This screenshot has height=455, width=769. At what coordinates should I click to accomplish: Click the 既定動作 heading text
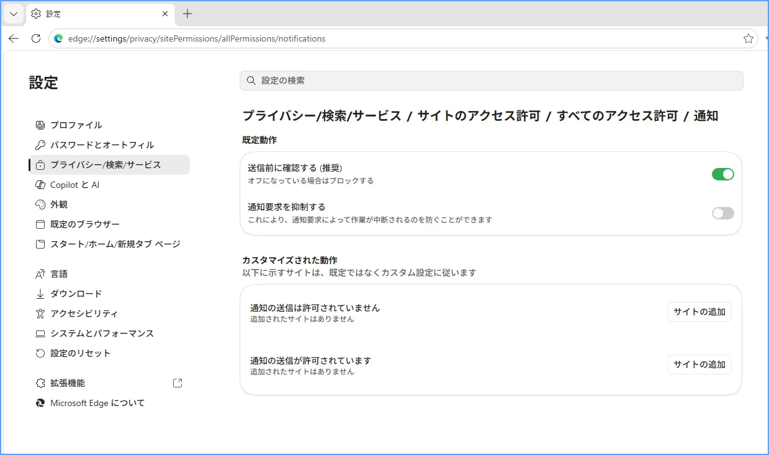pos(259,140)
